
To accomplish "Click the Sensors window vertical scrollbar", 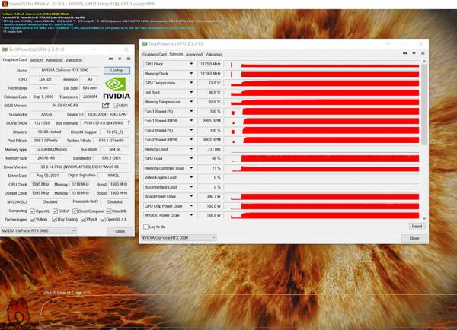I will click(x=423, y=137).
